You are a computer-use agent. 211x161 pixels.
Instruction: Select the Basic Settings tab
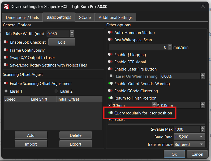click(59, 17)
